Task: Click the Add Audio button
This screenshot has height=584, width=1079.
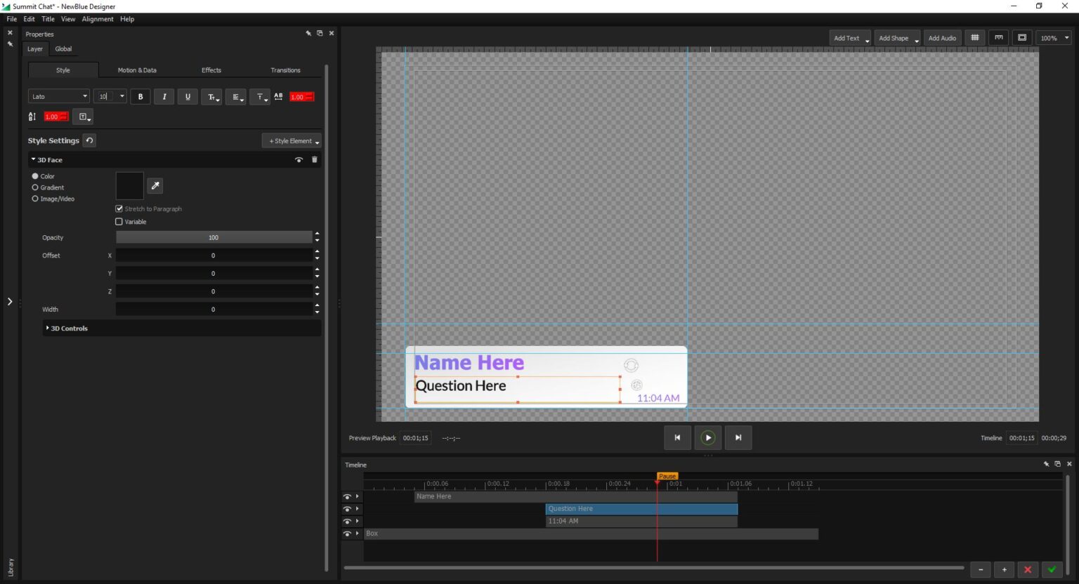Action: pos(942,38)
